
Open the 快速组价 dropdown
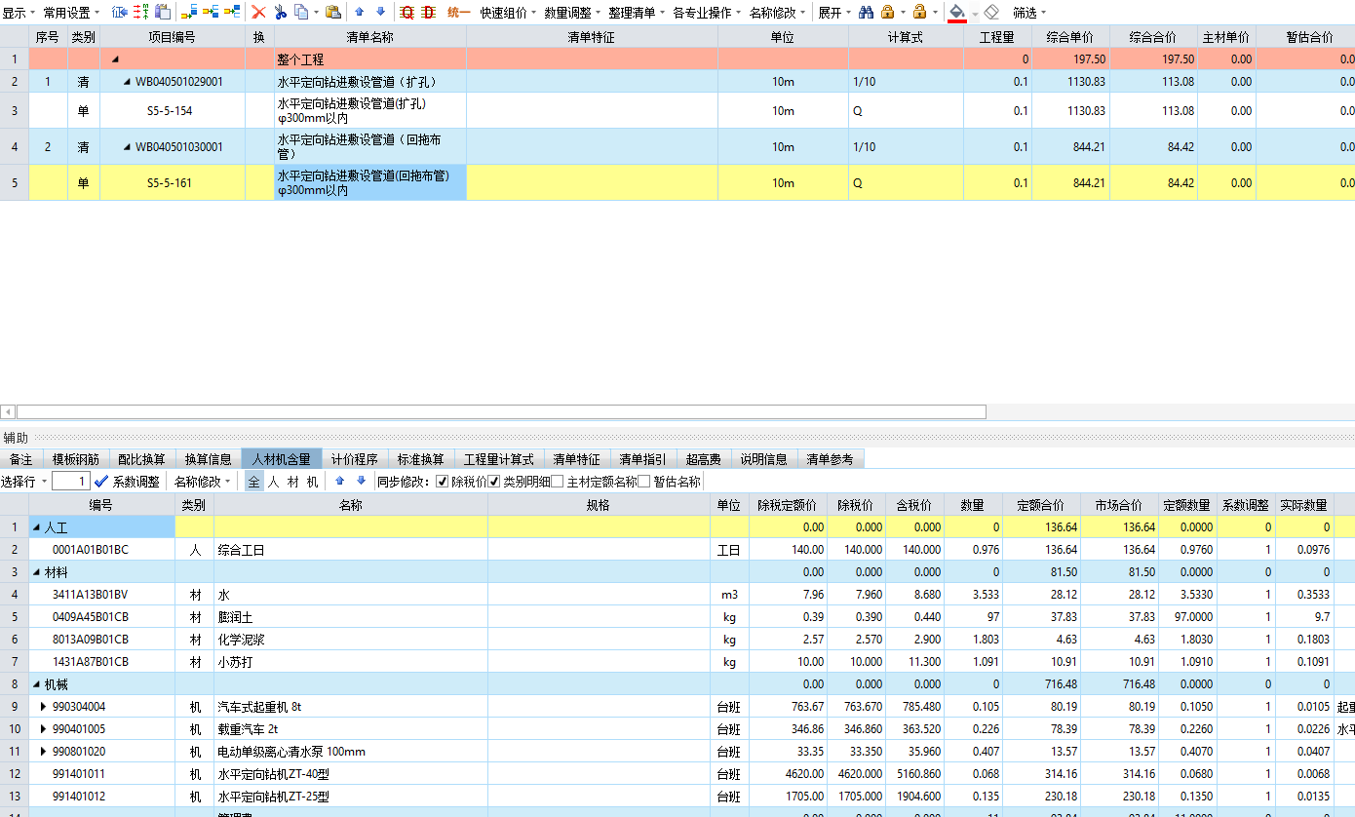point(508,13)
